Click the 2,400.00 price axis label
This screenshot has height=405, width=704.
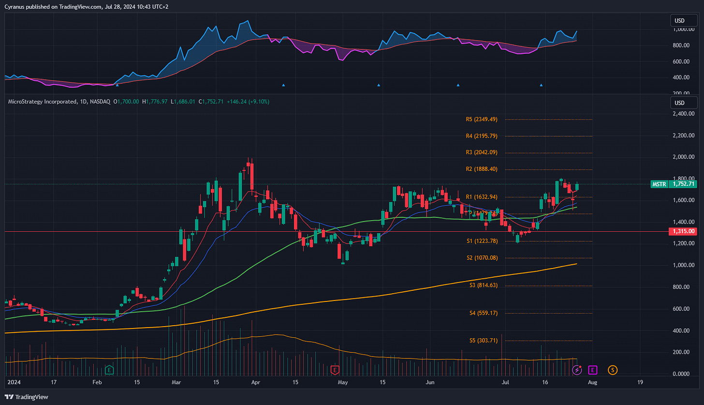pos(683,114)
